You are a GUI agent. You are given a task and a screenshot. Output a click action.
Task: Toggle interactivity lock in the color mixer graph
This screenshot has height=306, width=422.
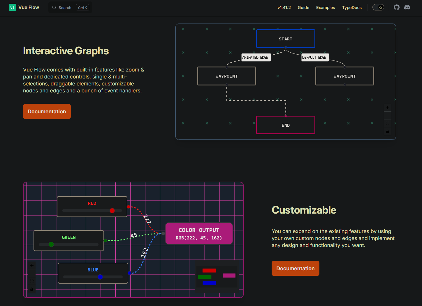tap(32, 289)
